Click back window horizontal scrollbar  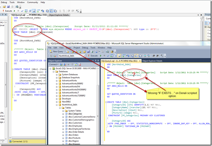(x=28, y=138)
